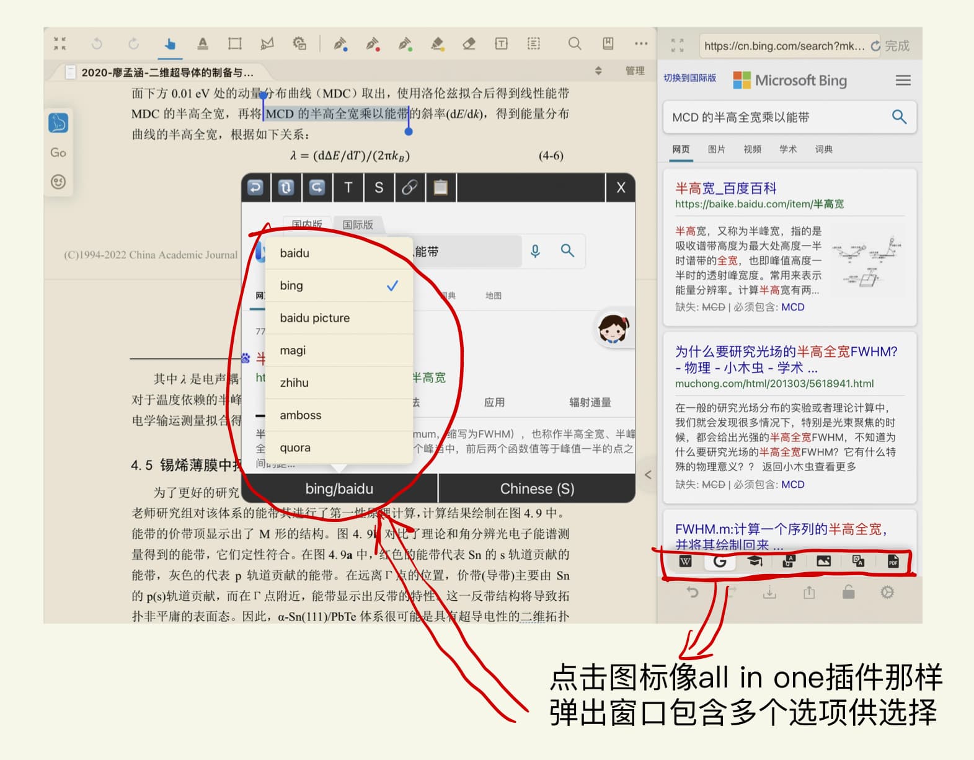Screen dimensions: 974x760
Task: Switch to the 图片 tab in Bing
Action: [716, 149]
